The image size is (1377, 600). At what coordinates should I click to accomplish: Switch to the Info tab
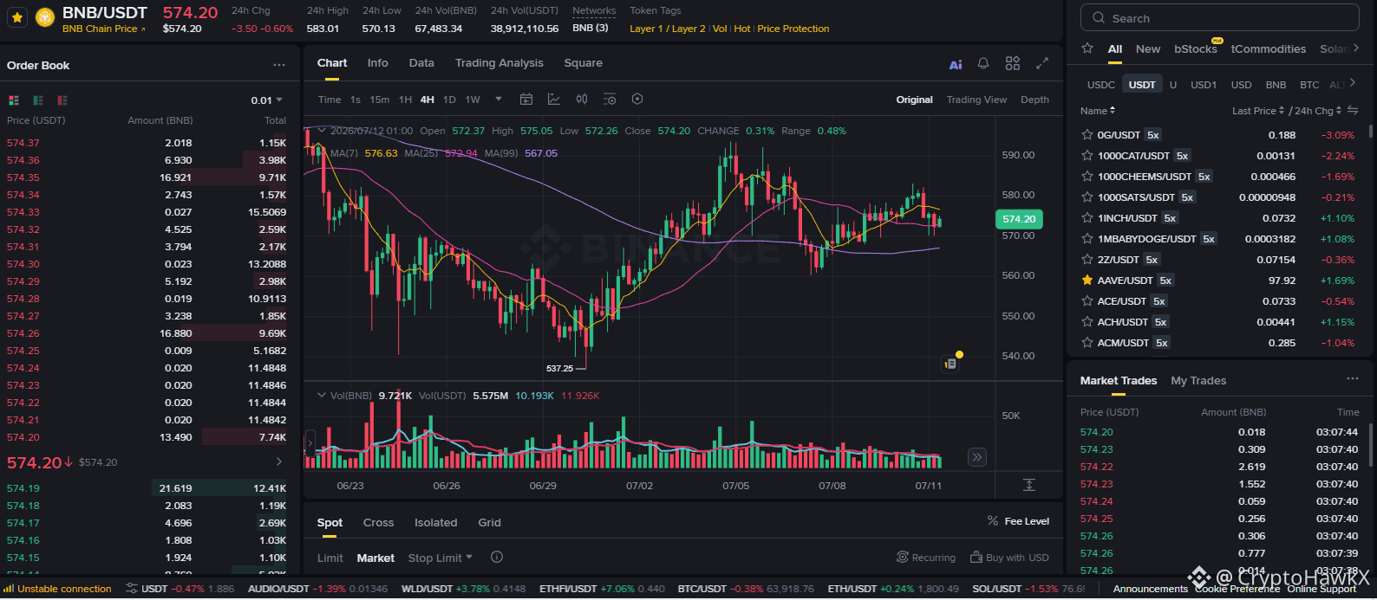coord(377,63)
